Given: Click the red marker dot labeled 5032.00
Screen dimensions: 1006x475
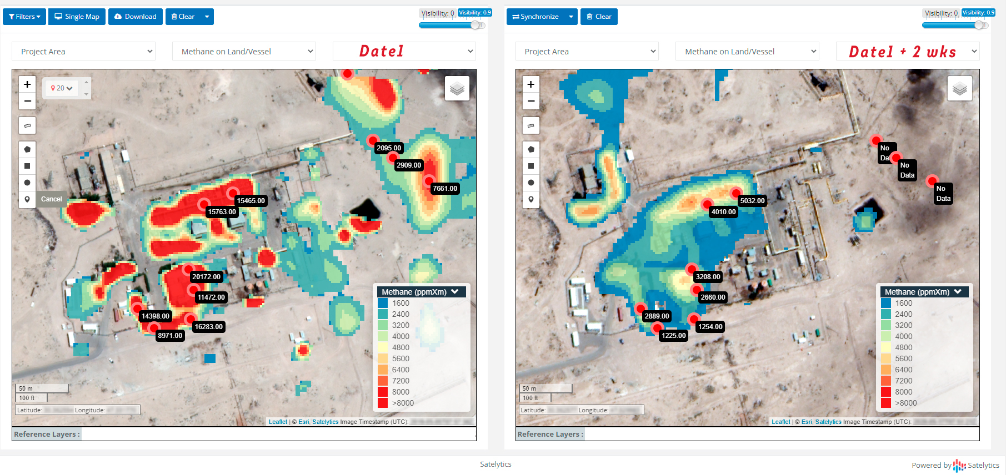Looking at the screenshot, I should (736, 193).
